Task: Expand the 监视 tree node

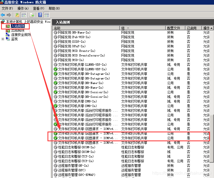Action: (3, 39)
